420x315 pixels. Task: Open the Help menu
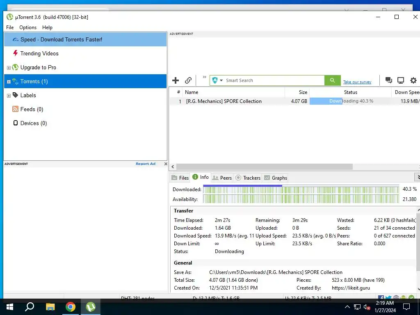tap(47, 27)
